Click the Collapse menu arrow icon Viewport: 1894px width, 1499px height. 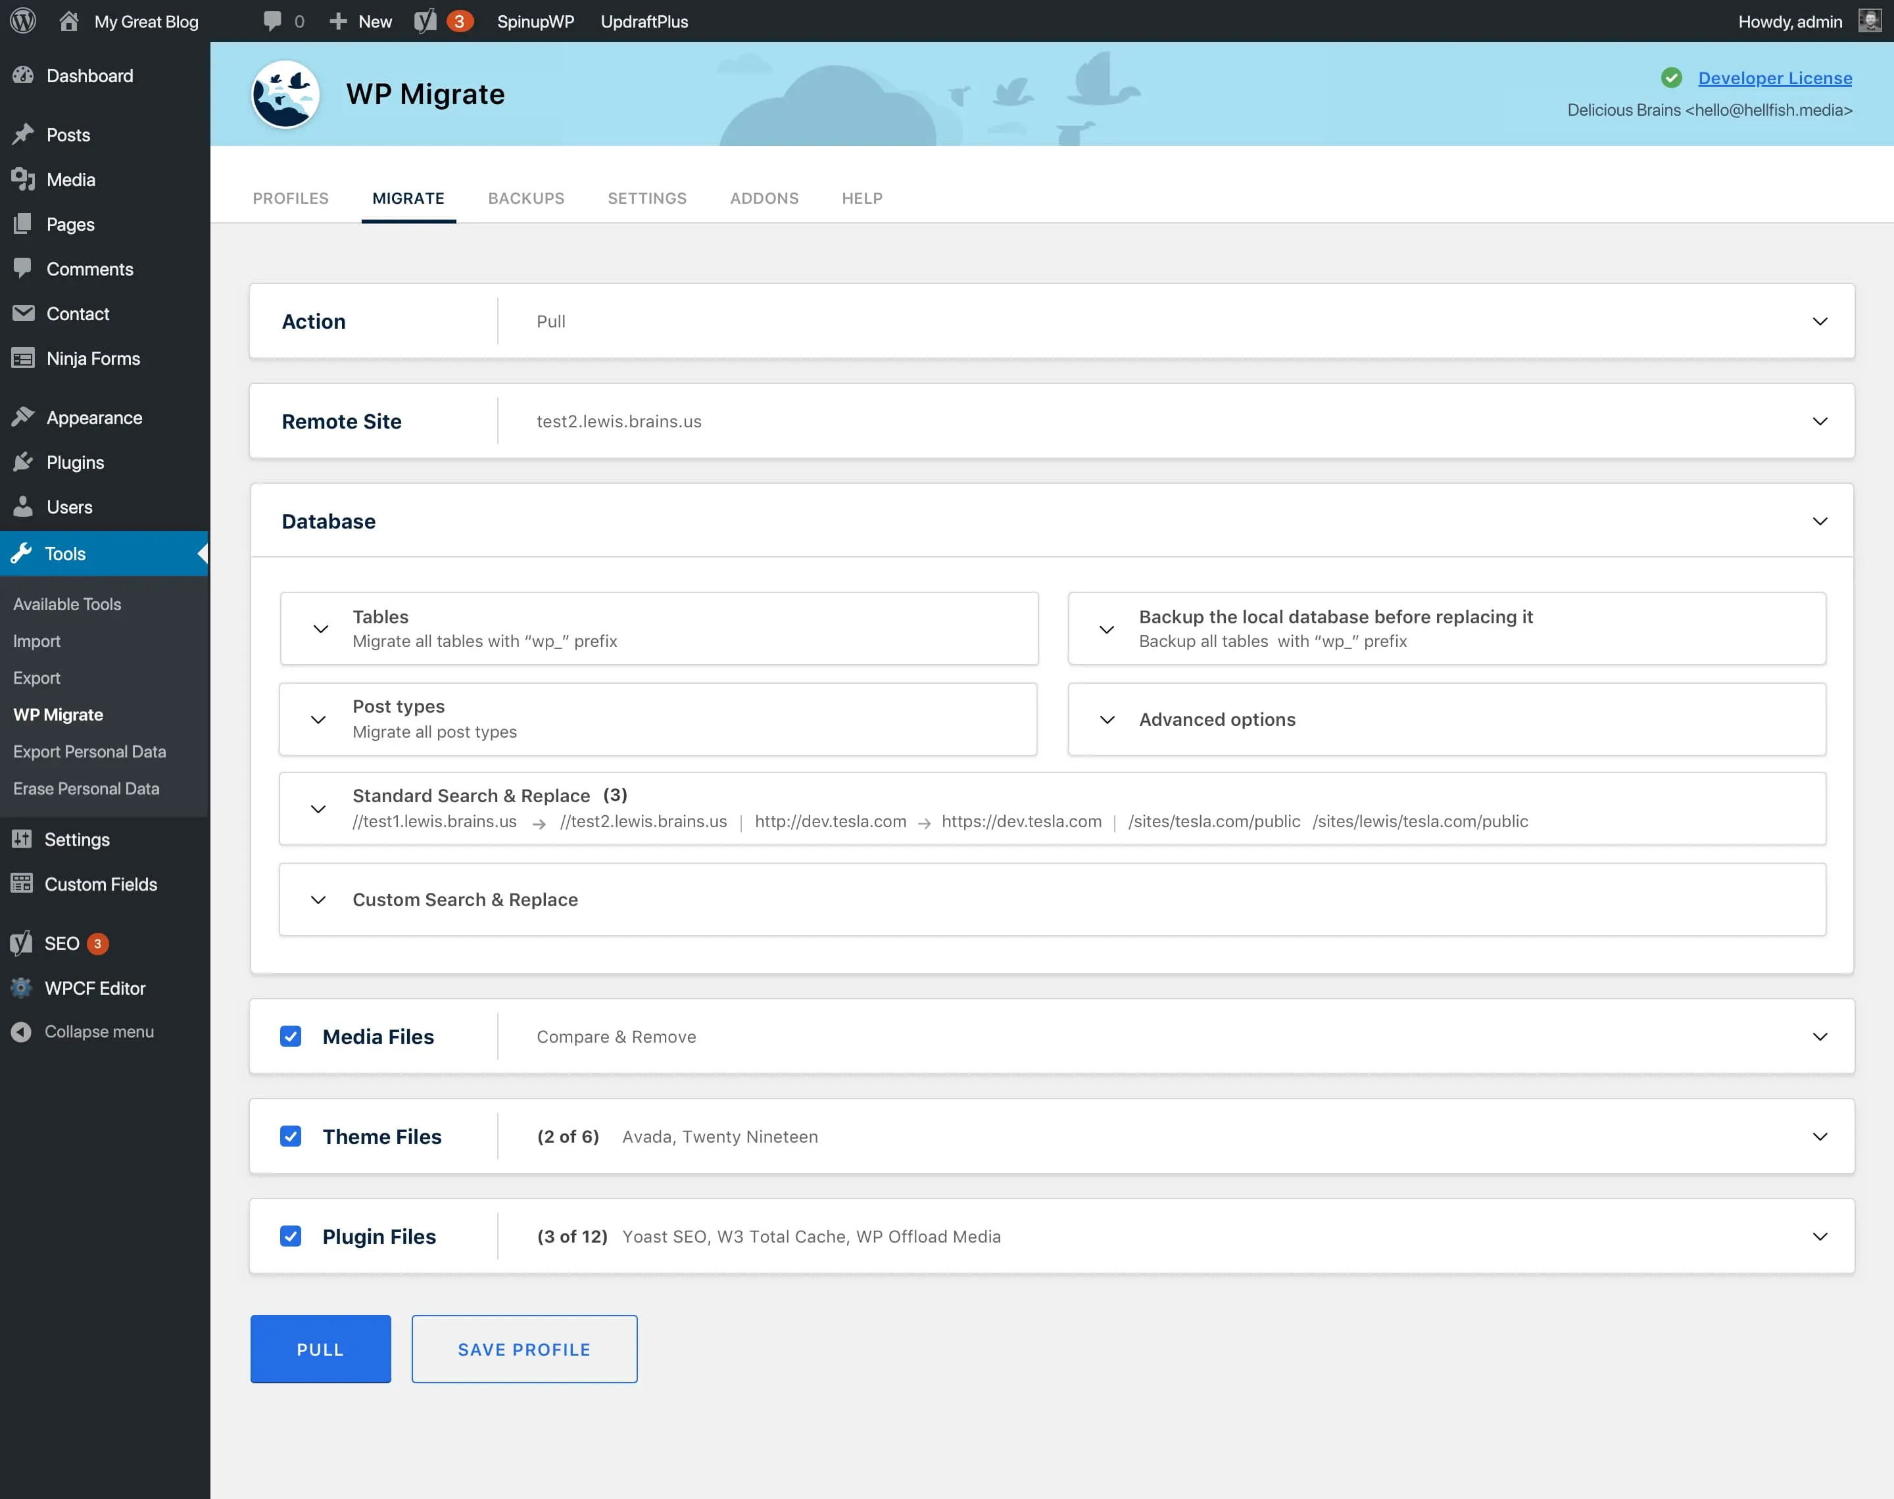[21, 1032]
